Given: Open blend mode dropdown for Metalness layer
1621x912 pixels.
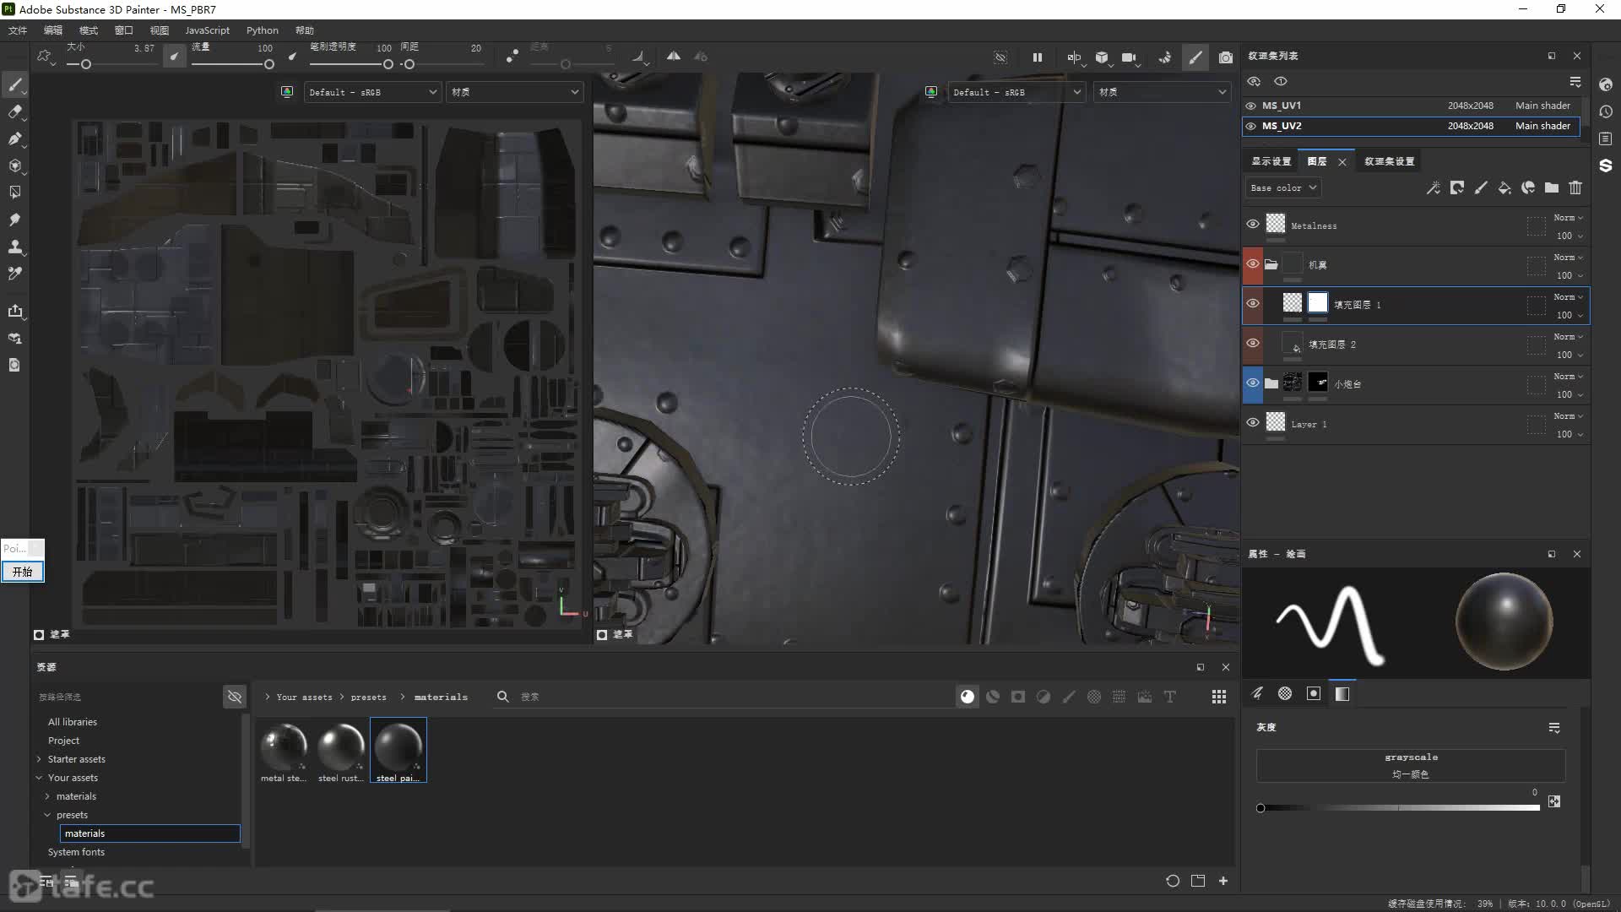Looking at the screenshot, I should (1569, 218).
